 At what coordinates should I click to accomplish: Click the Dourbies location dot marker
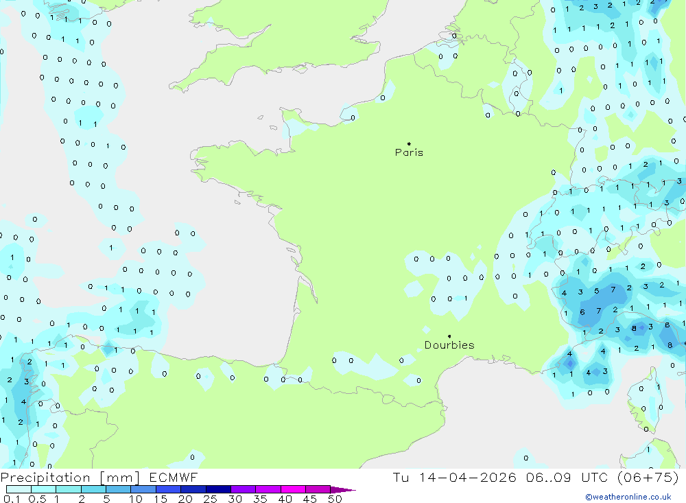pos(449,336)
